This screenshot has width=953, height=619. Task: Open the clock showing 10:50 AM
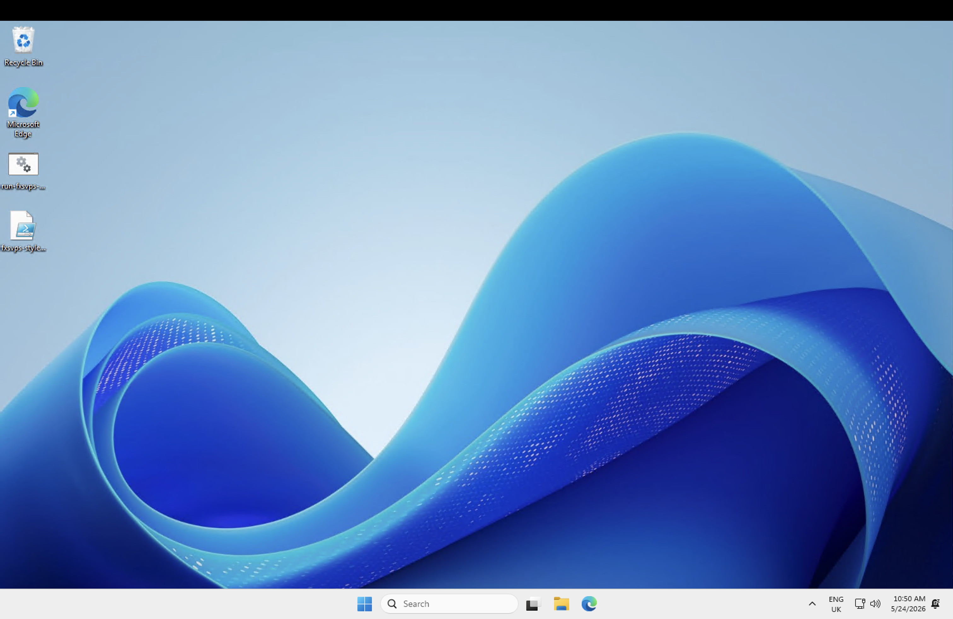click(x=908, y=604)
